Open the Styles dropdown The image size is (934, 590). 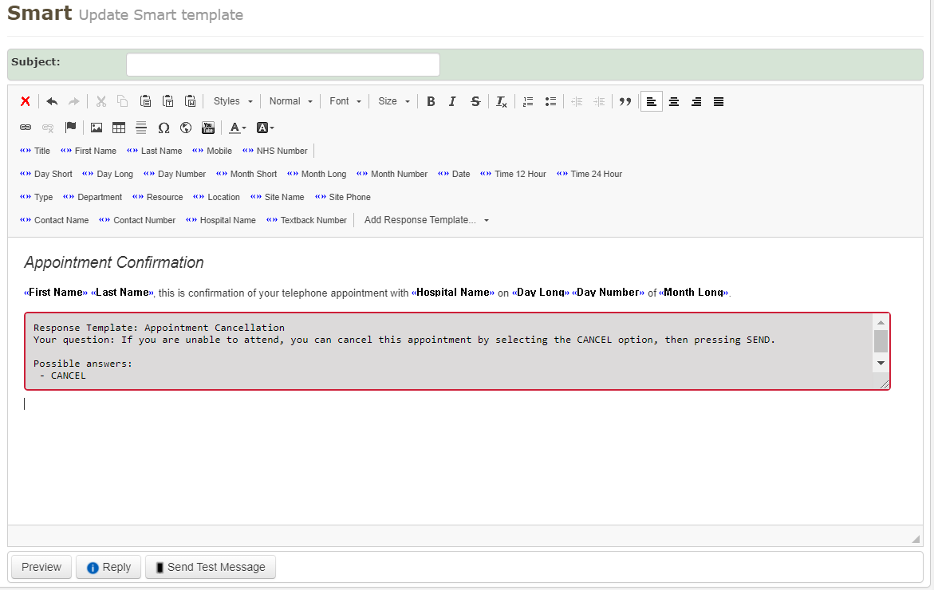click(233, 101)
